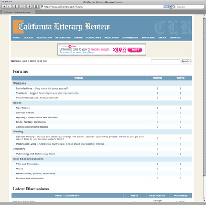Click the Non-book Discussions category heading
Screen dimensions: 206x205
28,159
